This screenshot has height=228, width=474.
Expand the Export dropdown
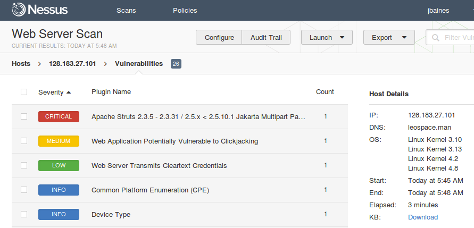point(389,37)
